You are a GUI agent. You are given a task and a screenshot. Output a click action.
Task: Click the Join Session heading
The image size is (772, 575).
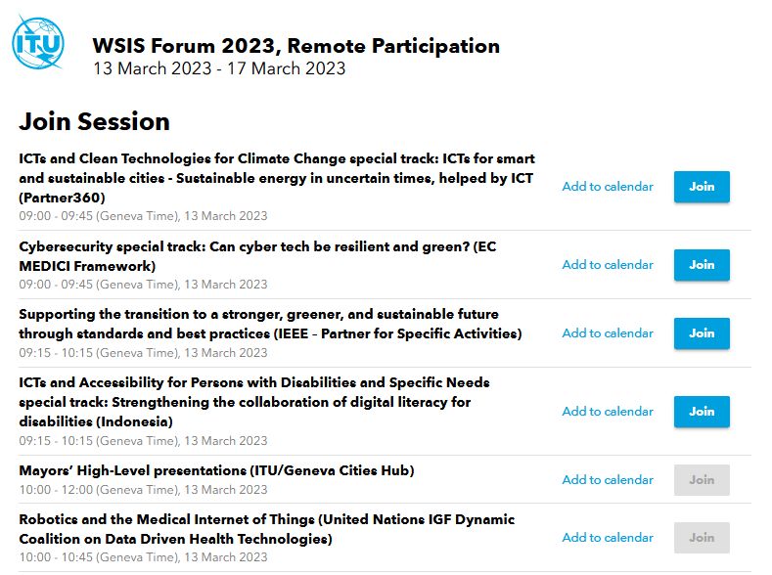pos(94,121)
